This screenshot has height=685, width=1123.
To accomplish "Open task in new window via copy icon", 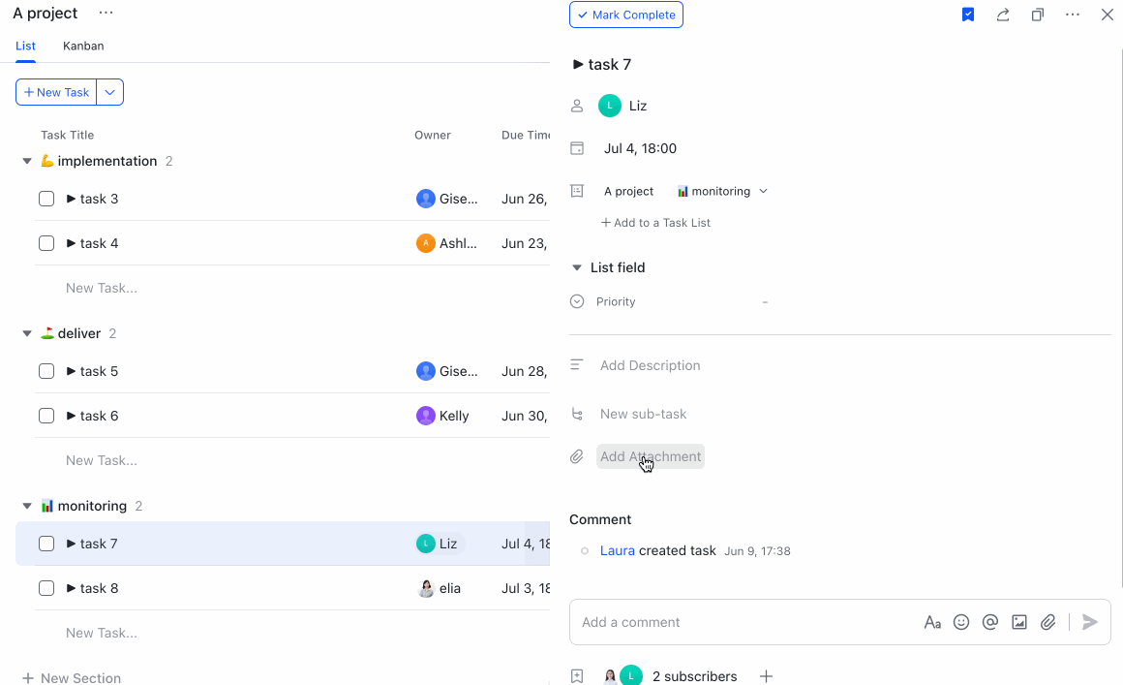I will [1037, 15].
